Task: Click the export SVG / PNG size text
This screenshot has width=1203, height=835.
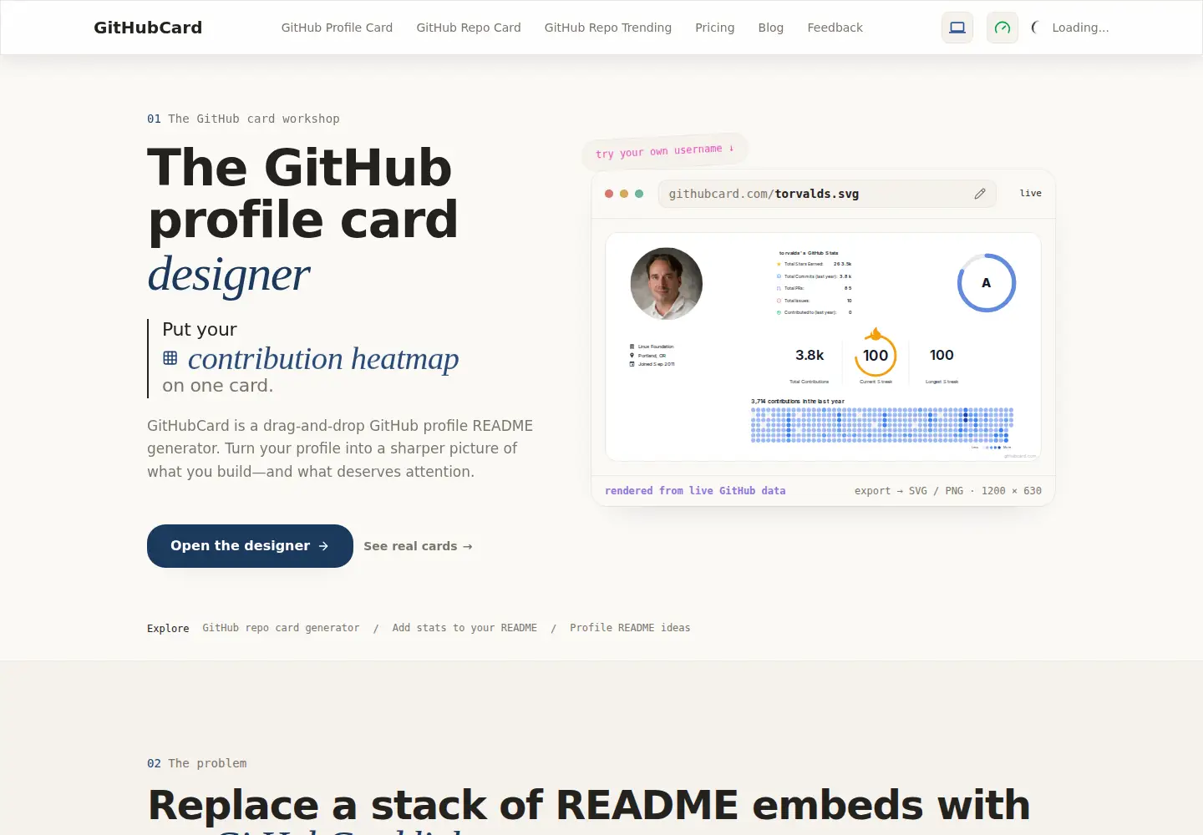Action: 948,491
